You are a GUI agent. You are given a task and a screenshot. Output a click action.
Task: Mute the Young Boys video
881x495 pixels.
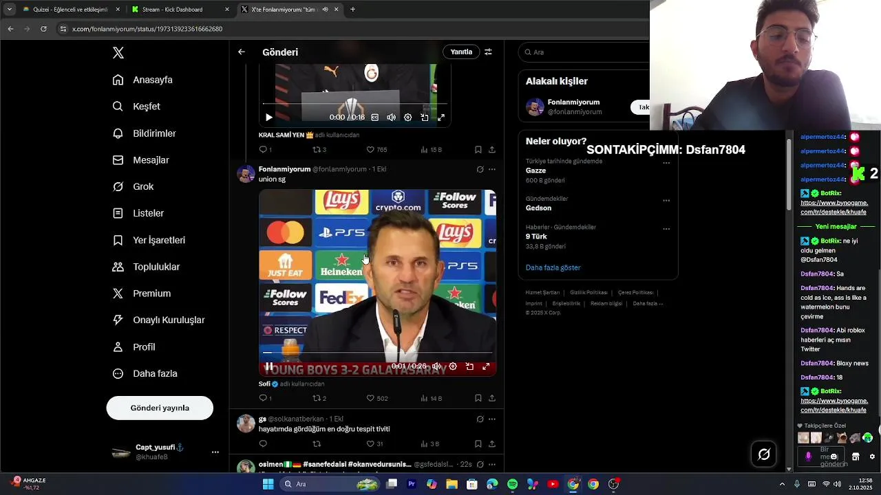[436, 366]
